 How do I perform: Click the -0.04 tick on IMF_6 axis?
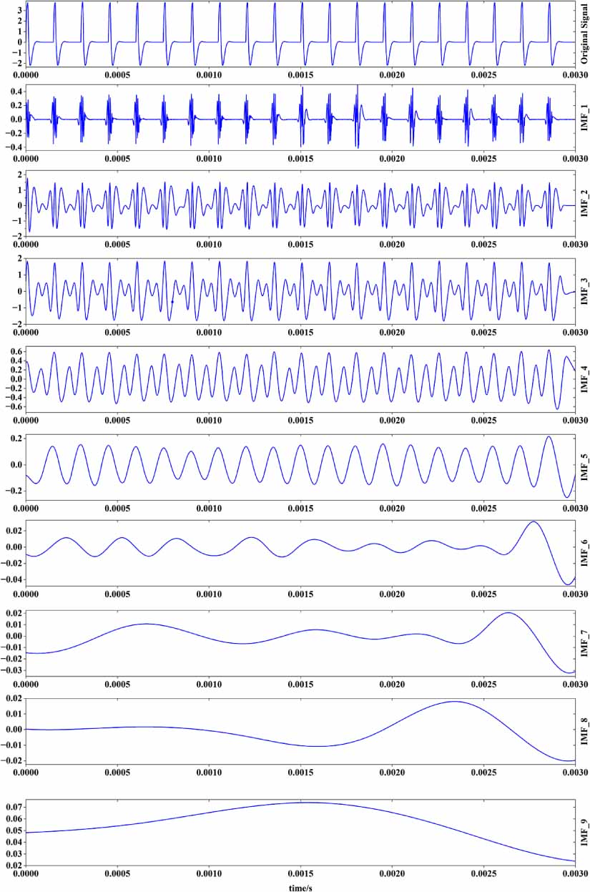tap(11, 579)
